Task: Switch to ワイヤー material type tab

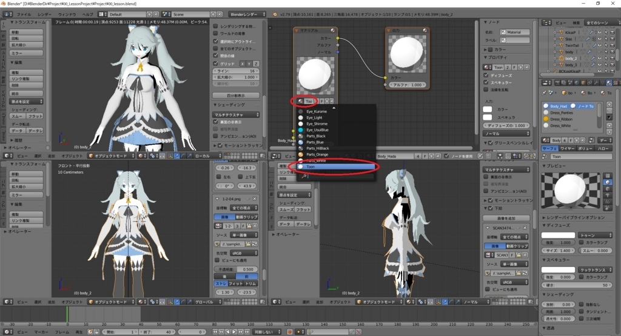Action: [x=567, y=148]
